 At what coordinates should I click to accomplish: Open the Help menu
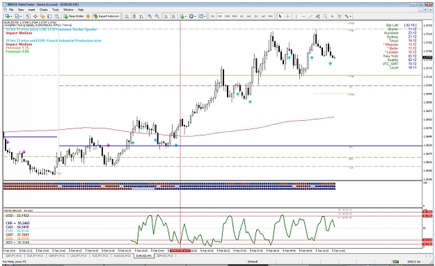81,10
